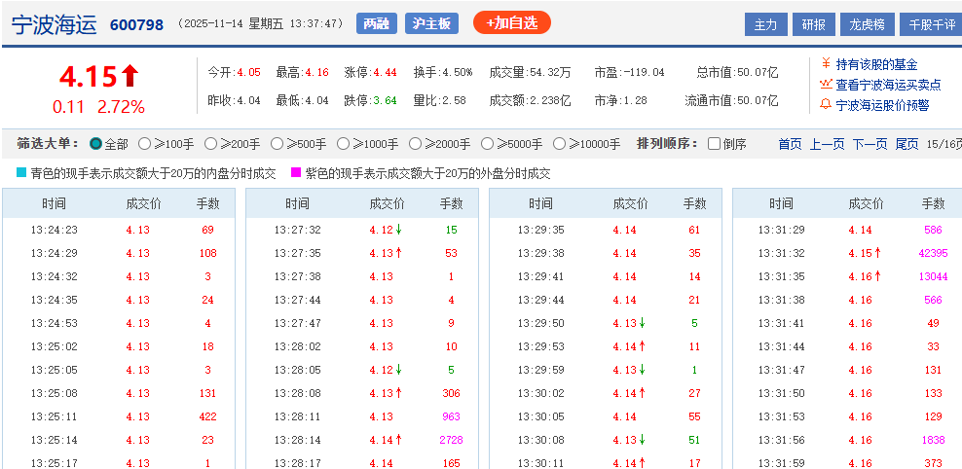This screenshot has height=469, width=962.
Task: Click the page indicator 15/16页
Action: tap(944, 144)
